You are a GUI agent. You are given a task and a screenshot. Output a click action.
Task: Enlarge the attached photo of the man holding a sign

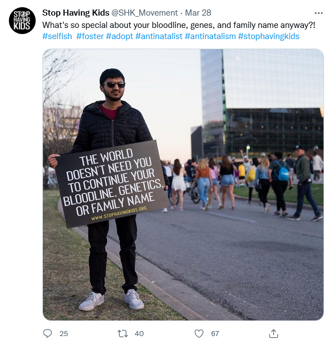pyautogui.click(x=183, y=184)
